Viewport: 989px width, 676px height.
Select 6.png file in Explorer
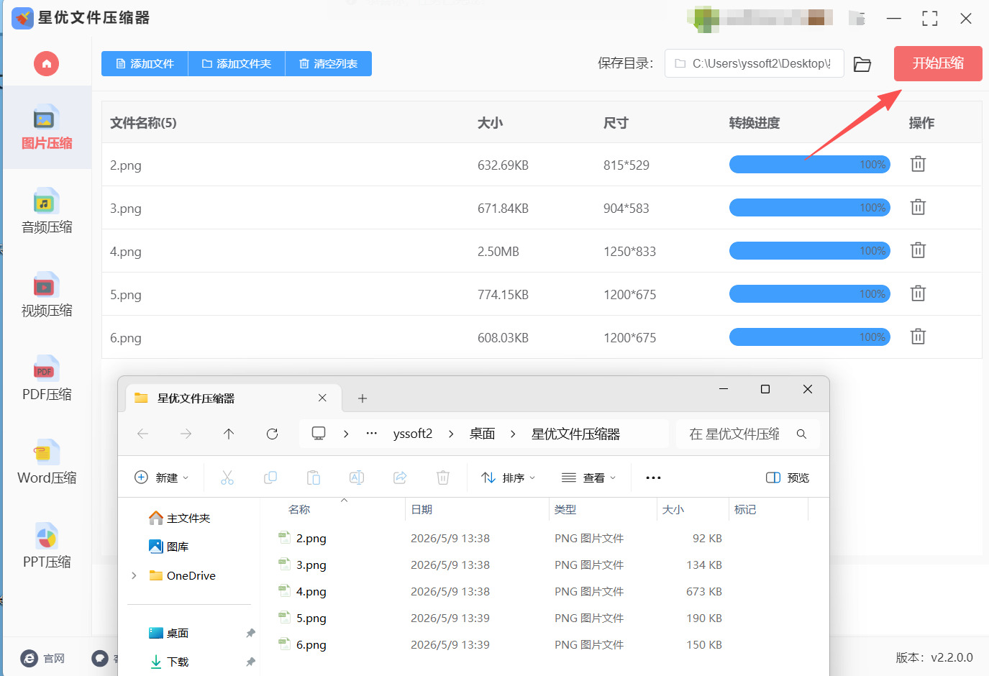[311, 644]
